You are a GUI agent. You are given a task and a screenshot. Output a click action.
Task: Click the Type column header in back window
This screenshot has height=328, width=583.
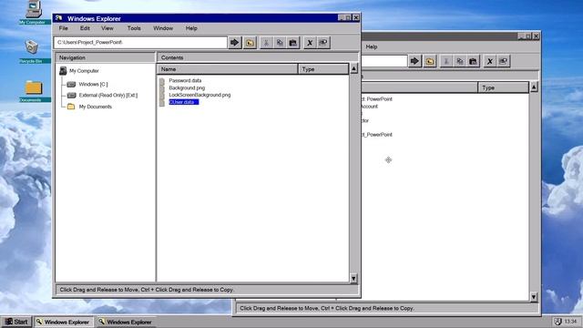[x=504, y=87]
